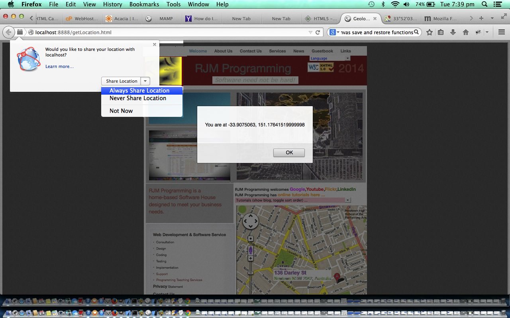Click OK in the location alert

coord(289,153)
